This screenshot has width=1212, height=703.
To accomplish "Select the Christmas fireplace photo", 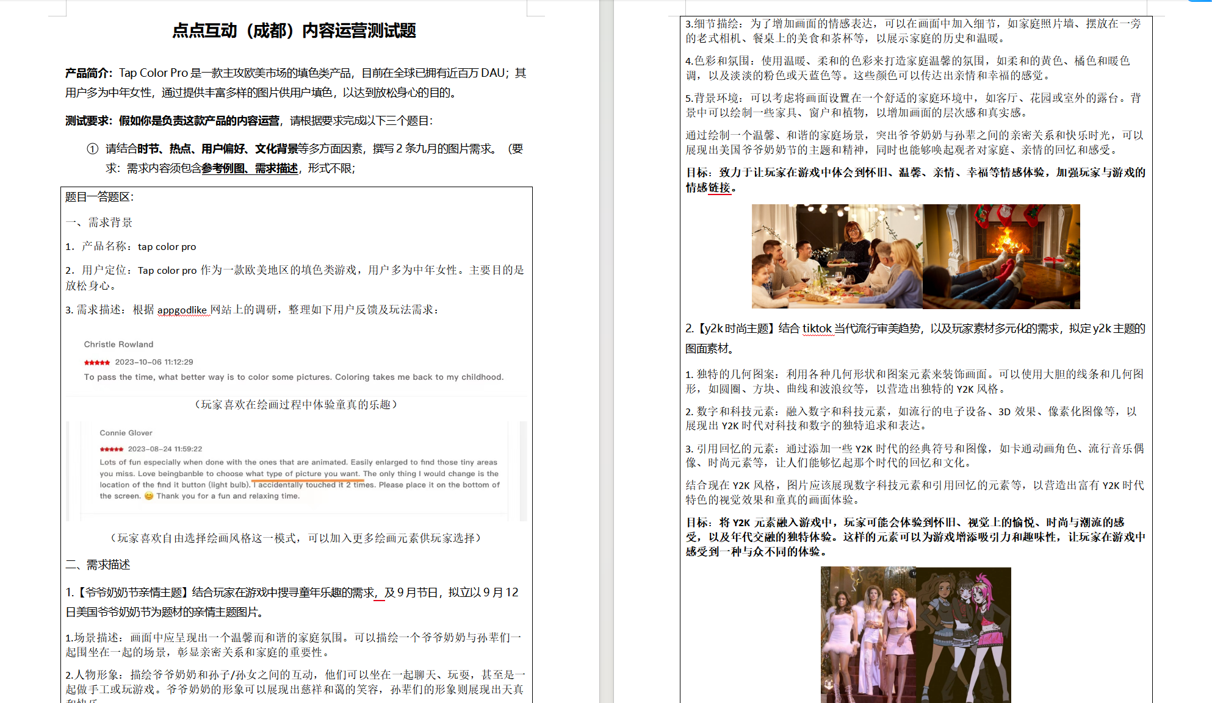I will pyautogui.click(x=1001, y=256).
